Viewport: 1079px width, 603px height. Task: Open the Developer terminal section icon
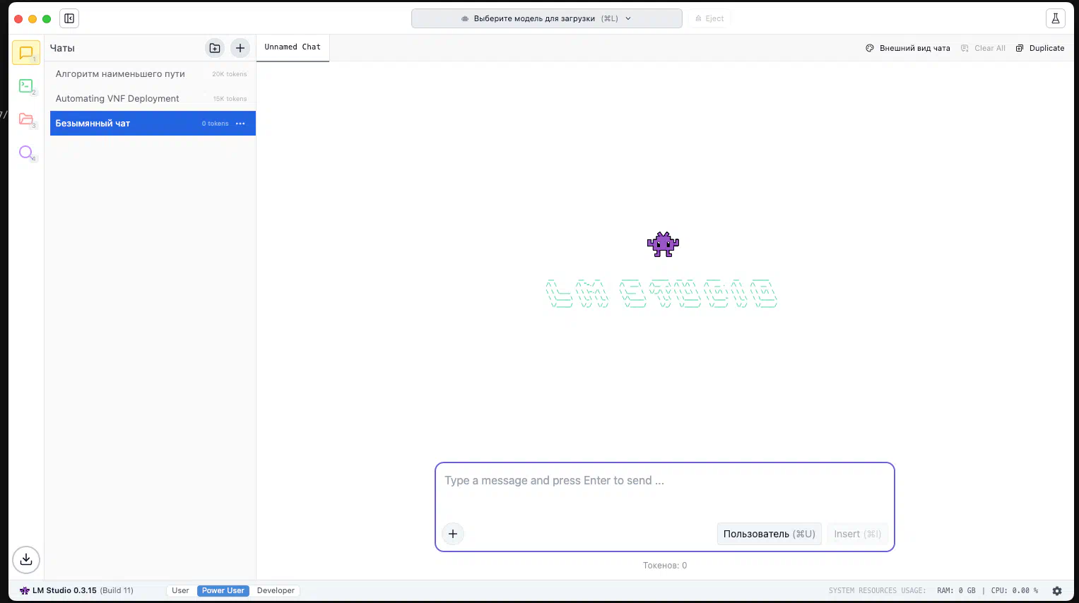26,85
